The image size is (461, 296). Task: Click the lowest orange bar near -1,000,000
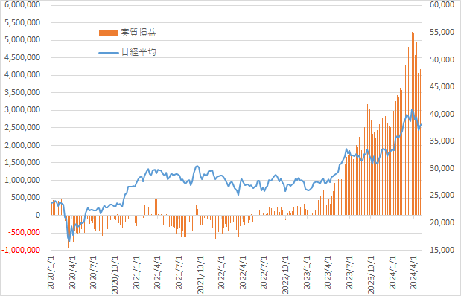[x=68, y=232]
